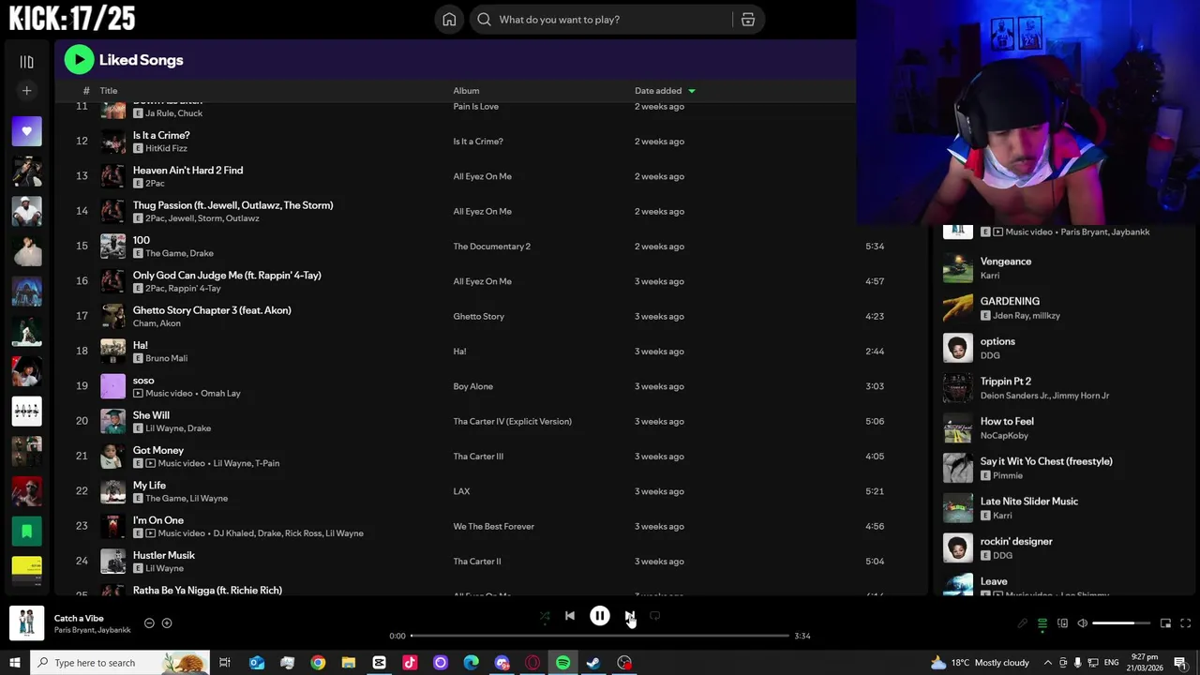
Task: Toggle the green Queue panel icon
Action: click(x=1042, y=623)
